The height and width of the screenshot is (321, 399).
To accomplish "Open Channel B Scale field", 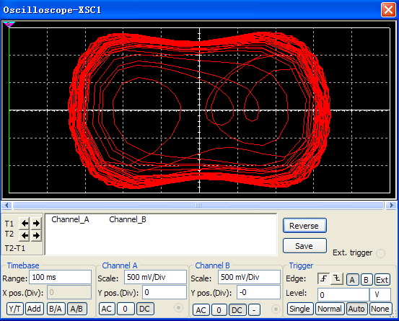I will 249,277.
